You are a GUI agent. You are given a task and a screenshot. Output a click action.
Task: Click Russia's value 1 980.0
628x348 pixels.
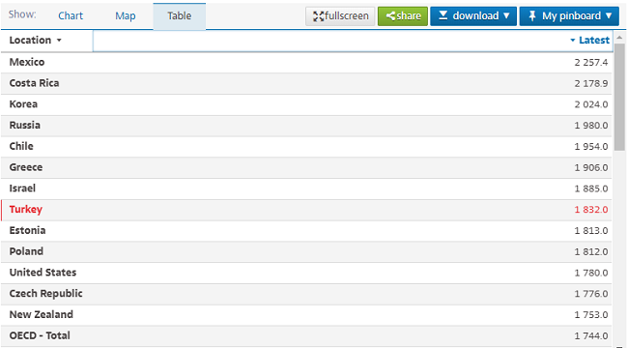pos(590,126)
